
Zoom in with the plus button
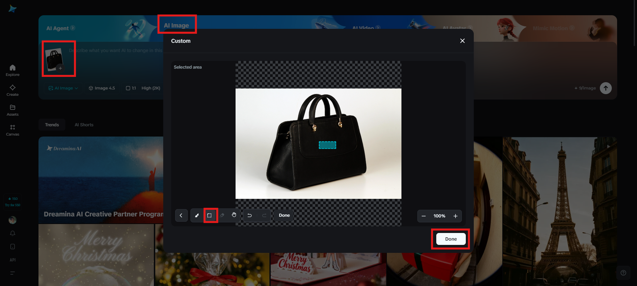pos(456,216)
